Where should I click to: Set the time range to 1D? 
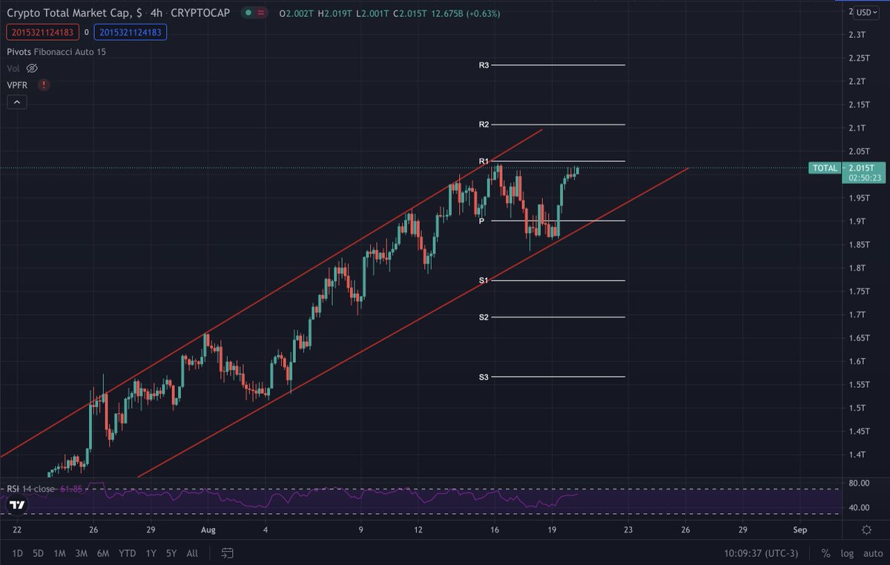click(x=16, y=553)
